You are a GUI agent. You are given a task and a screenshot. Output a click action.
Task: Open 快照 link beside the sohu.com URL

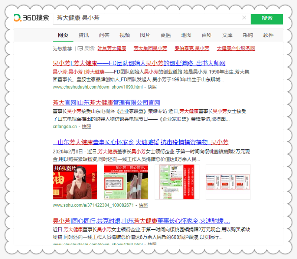[x=143, y=205]
